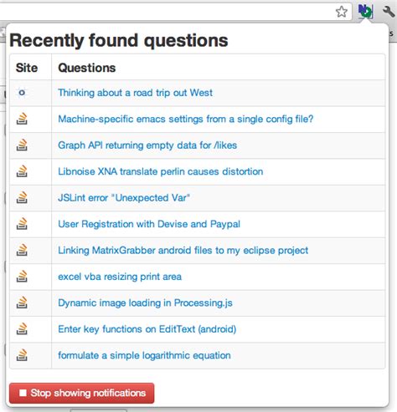
Task: Click Stack Overflow icon beside excel vba question
Action: (22, 277)
